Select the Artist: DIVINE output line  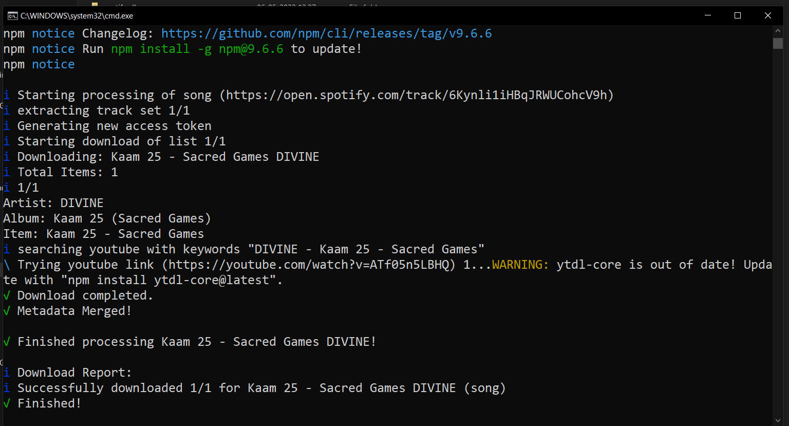[x=53, y=202]
